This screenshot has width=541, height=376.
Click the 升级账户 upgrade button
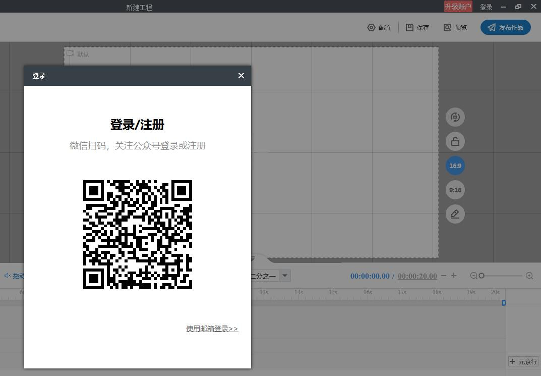click(x=458, y=7)
